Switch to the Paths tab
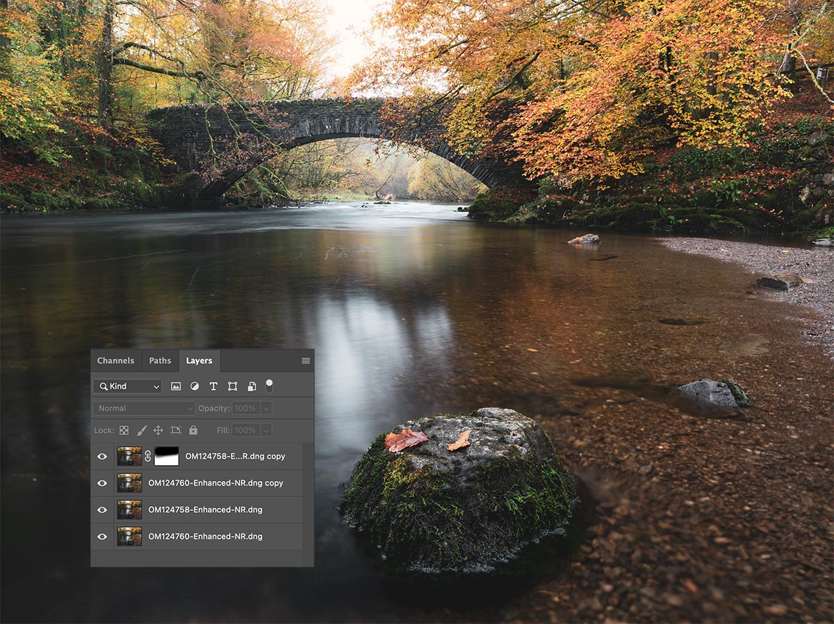 (x=160, y=361)
